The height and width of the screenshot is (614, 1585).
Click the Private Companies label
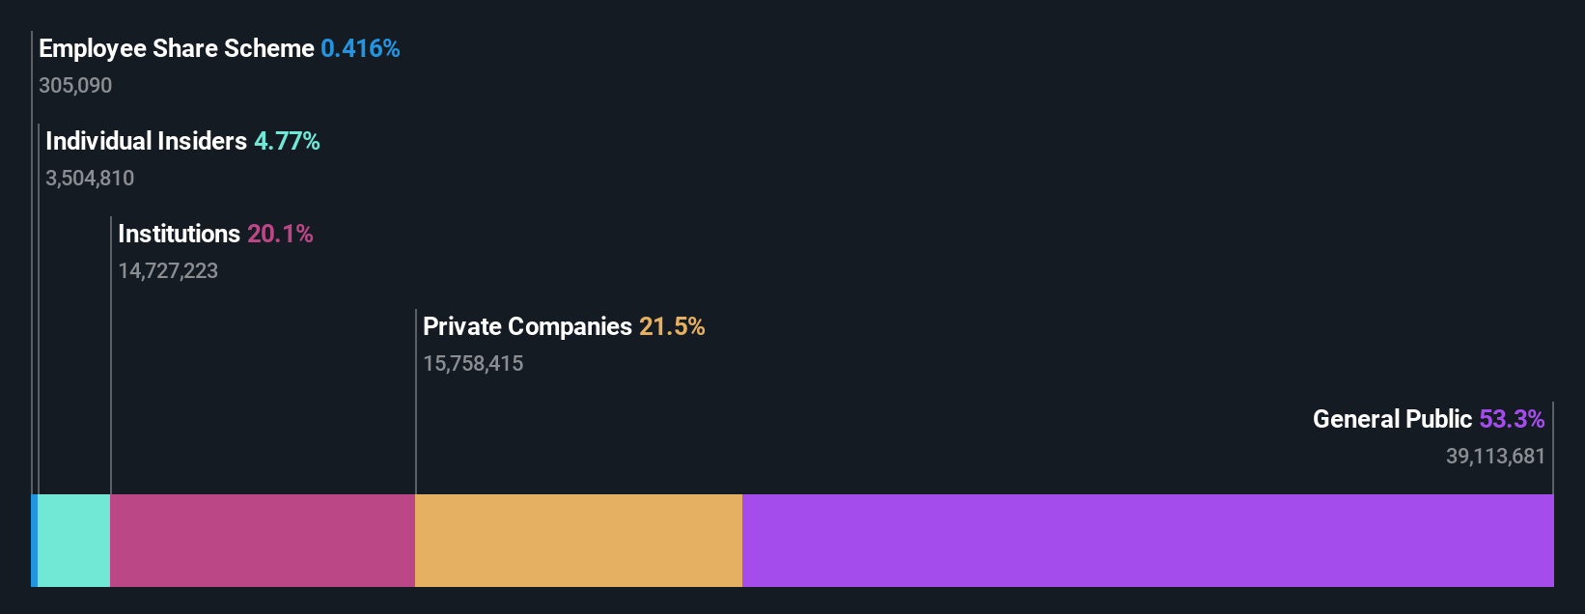point(527,326)
